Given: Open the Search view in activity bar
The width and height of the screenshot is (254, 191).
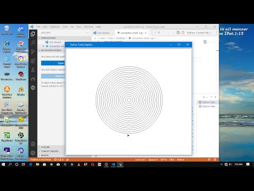Looking at the screenshot, I should point(33,42).
